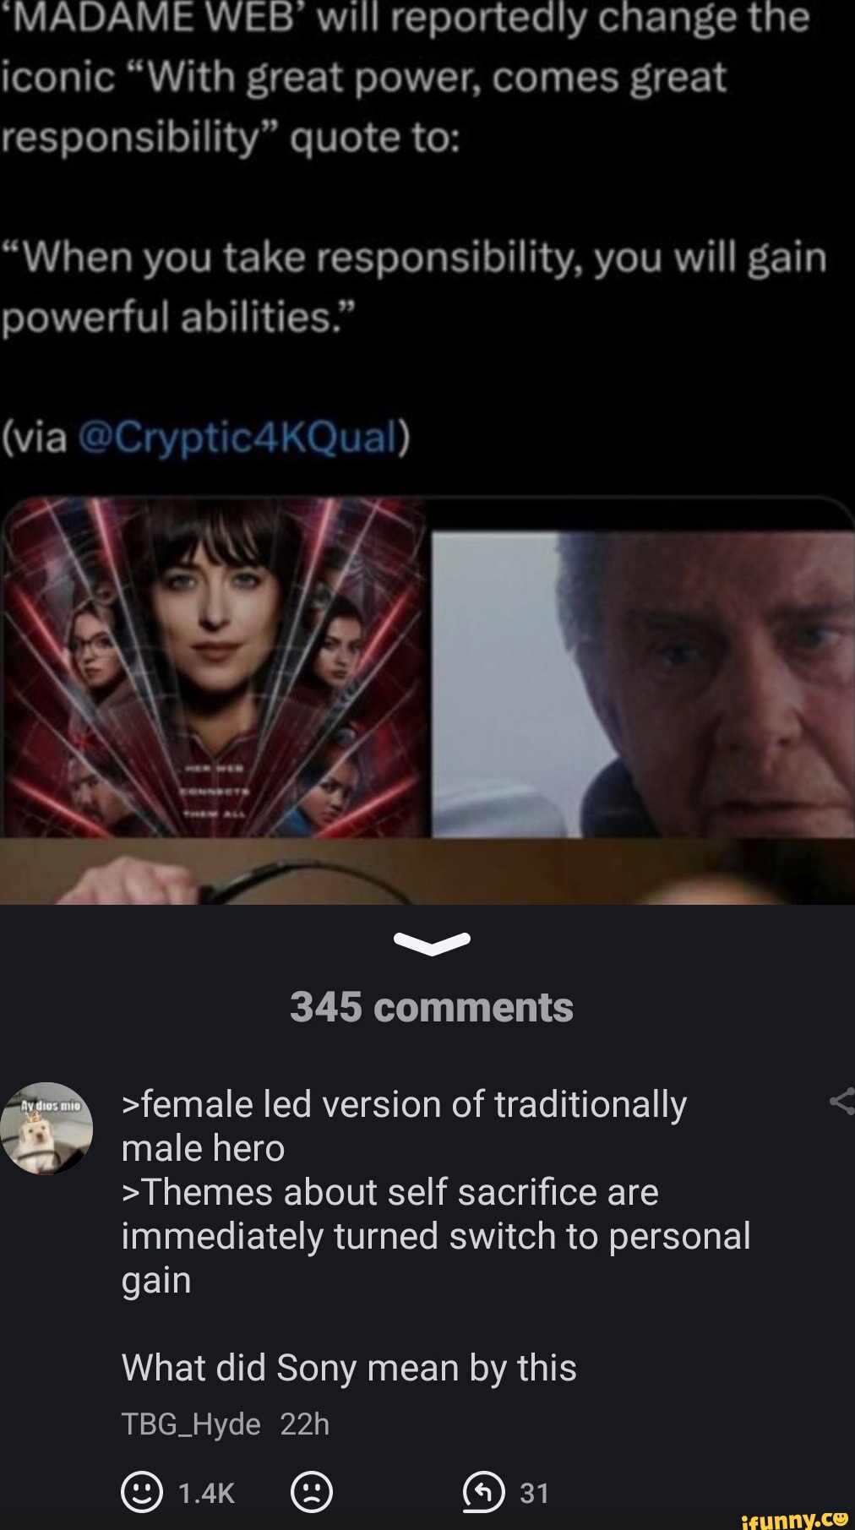Open TBG_Hyde's avatar picture
Screen dimensions: 855x1530
point(46,1128)
